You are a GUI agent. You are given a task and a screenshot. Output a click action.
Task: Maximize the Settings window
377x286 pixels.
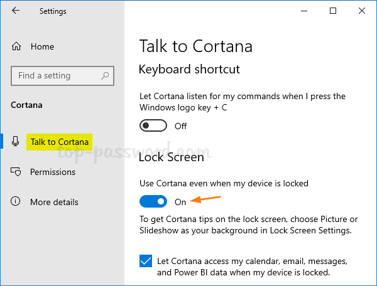332,11
